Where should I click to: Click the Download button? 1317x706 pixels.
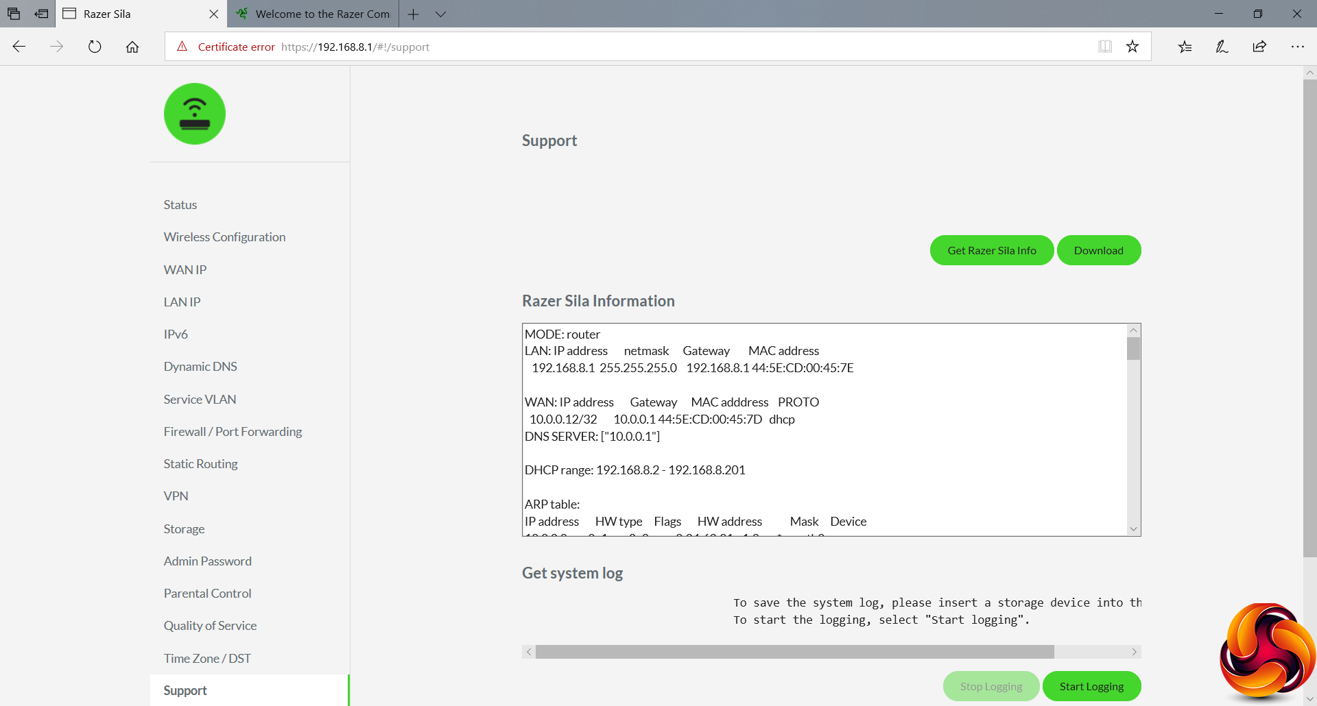coord(1099,250)
